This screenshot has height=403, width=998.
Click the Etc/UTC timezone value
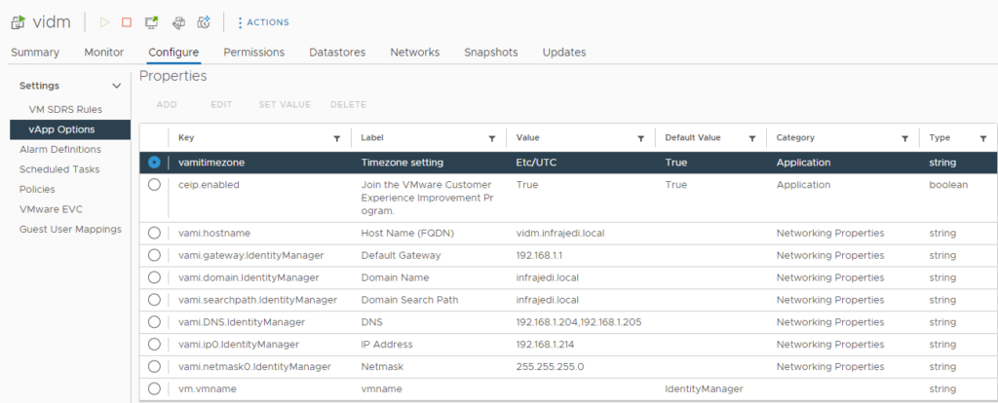(x=537, y=163)
